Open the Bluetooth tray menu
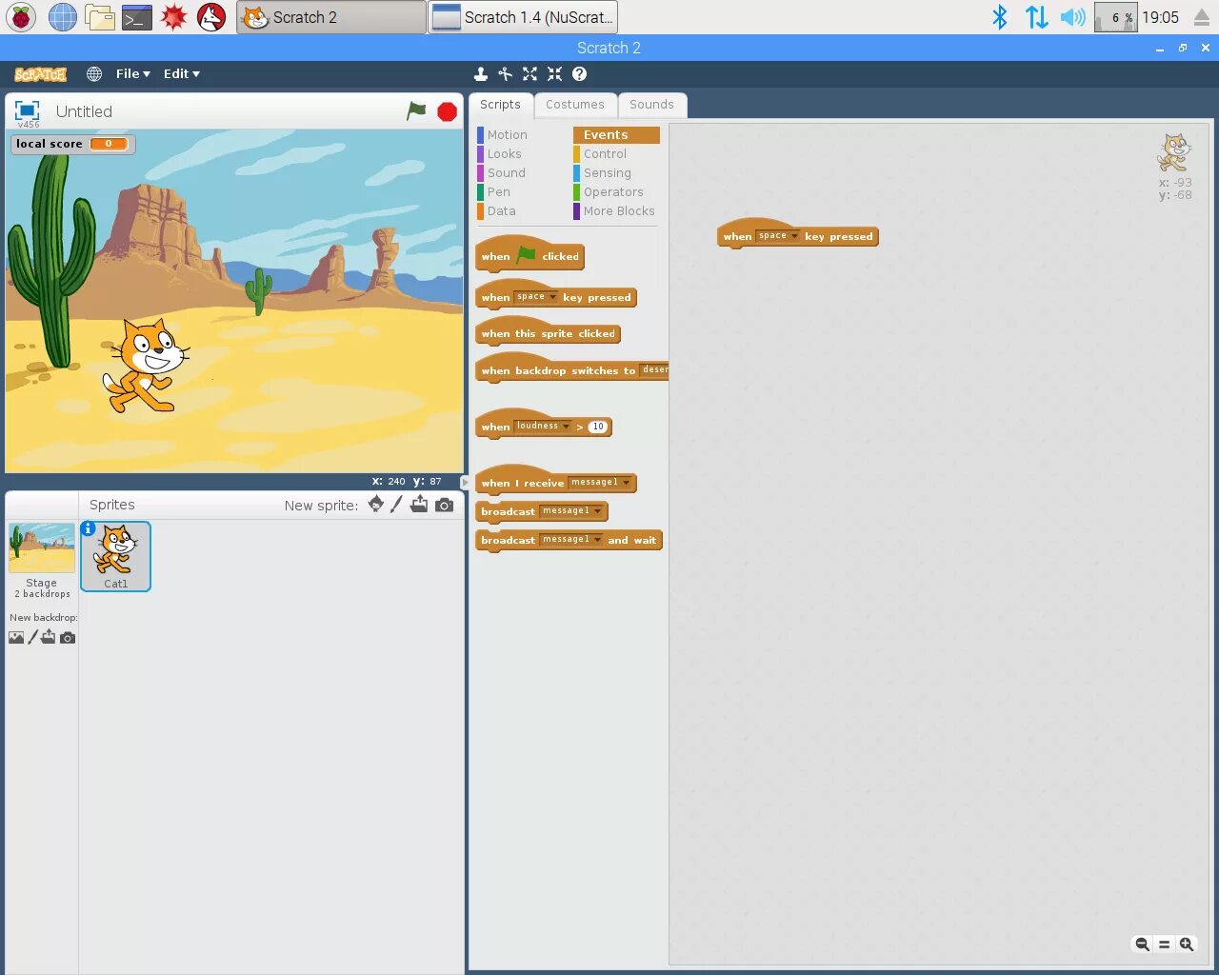 pos(999,17)
